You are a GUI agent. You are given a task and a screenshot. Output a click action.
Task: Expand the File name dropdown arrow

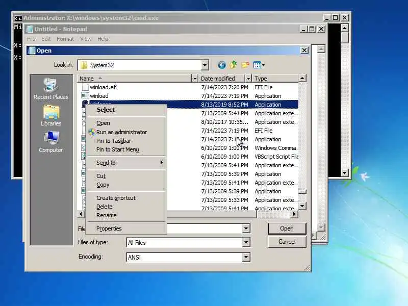tap(246, 228)
